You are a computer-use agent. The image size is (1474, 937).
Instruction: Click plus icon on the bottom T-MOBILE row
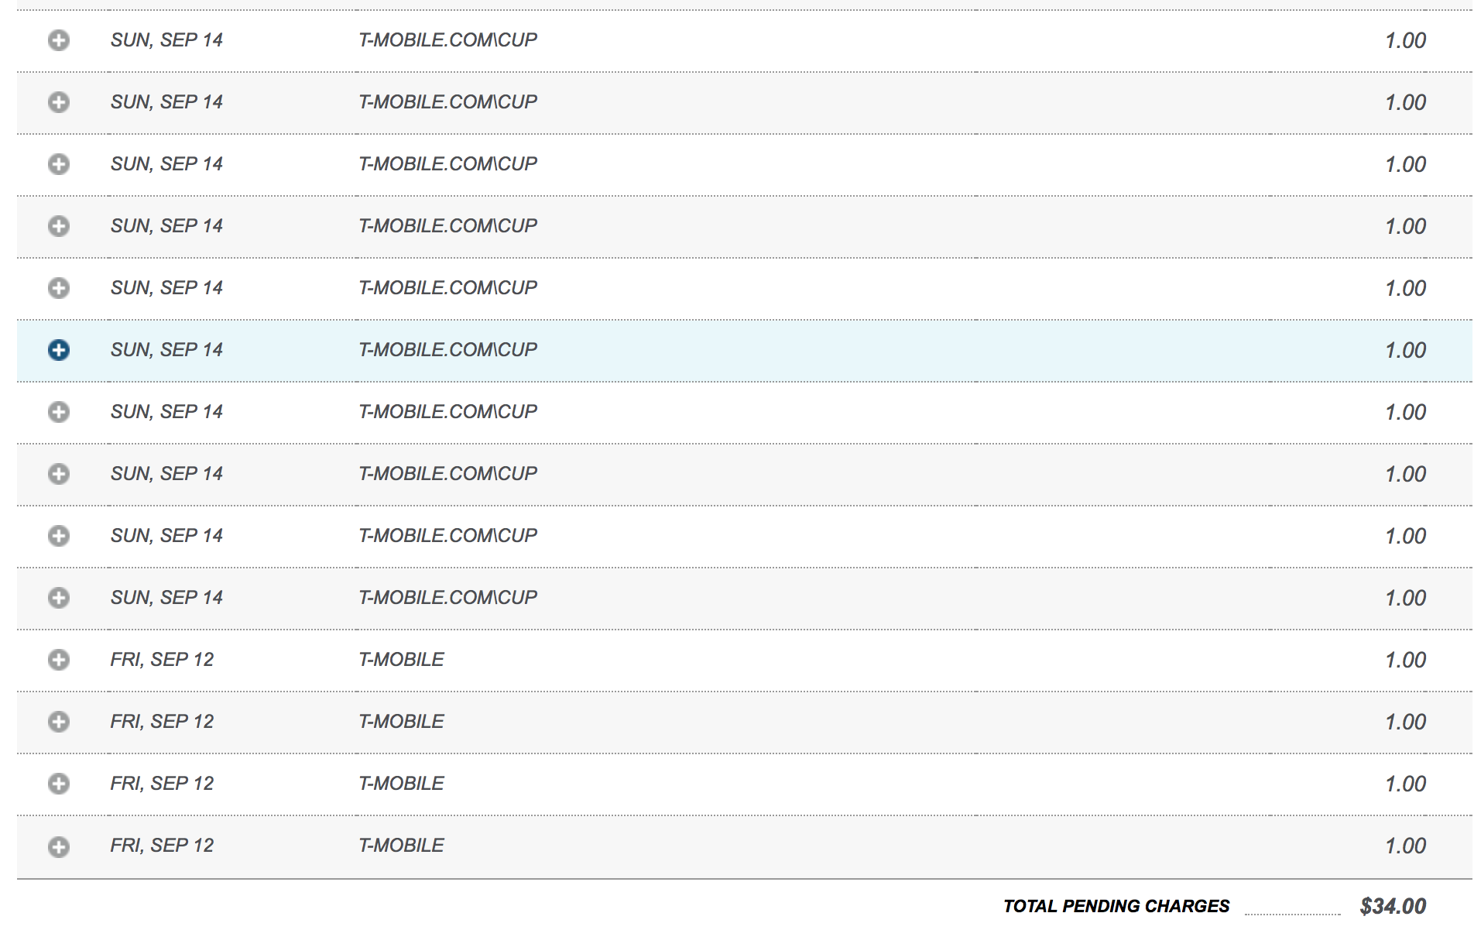pyautogui.click(x=59, y=847)
